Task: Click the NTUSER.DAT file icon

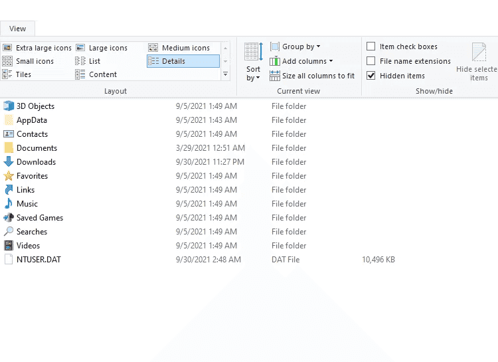Action: pyautogui.click(x=9, y=260)
